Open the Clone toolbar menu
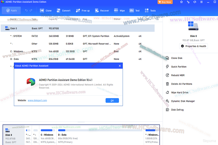The width and height of the screenshot is (218, 145). pos(46,11)
